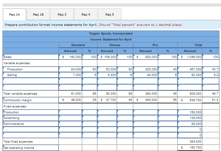
Task: Click the Pro Administrative amount field
Action: coord(146,124)
